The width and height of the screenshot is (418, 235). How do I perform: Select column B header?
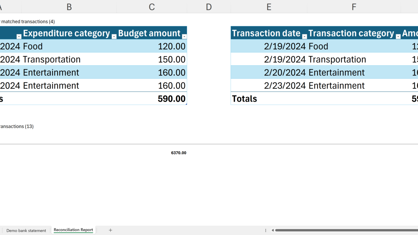(x=69, y=7)
